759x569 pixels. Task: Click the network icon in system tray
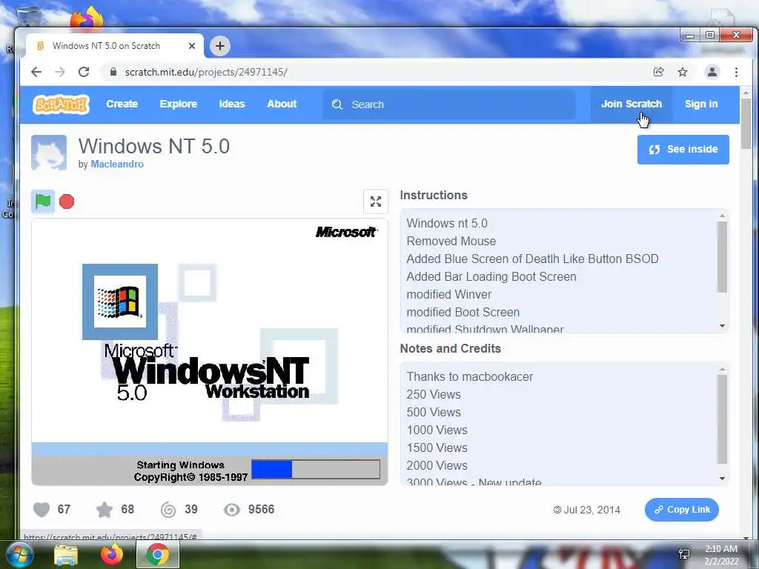click(x=684, y=554)
